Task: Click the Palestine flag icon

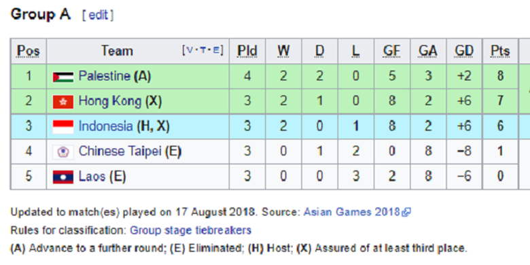Action: click(x=63, y=77)
